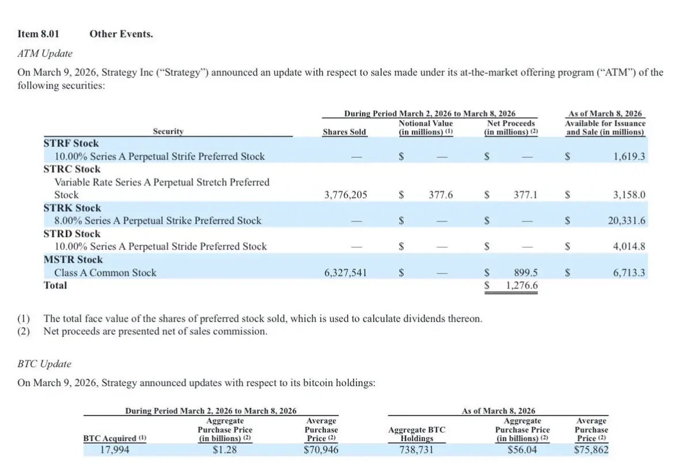
Task: Select the 'ATM Update' italic subheading
Action: 45,54
